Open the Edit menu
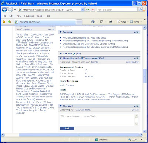 [11, 16]
